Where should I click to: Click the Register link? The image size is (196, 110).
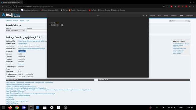tap(22, 21)
